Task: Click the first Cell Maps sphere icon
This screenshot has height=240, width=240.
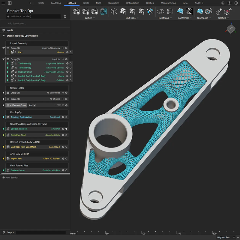Action: click(x=161, y=11)
